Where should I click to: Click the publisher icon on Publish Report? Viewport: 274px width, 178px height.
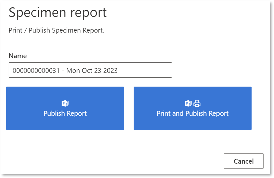65,104
